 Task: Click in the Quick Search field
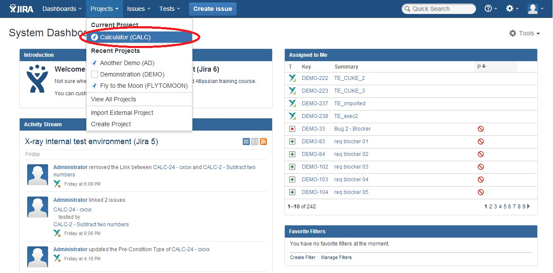click(439, 9)
